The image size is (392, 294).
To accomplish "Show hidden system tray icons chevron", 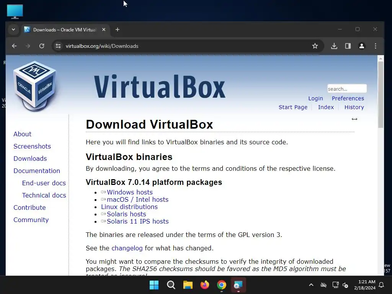I will click(311, 285).
